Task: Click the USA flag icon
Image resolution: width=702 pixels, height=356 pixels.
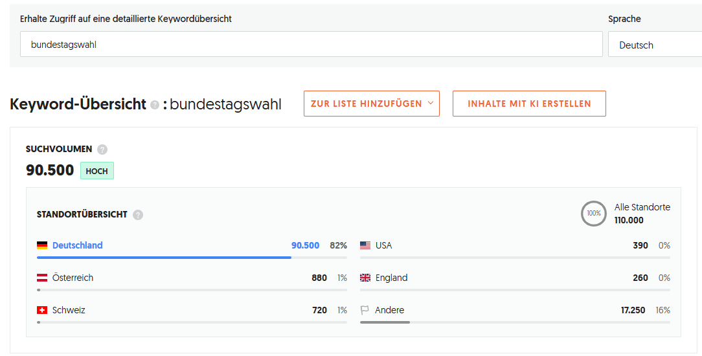Action: [365, 246]
